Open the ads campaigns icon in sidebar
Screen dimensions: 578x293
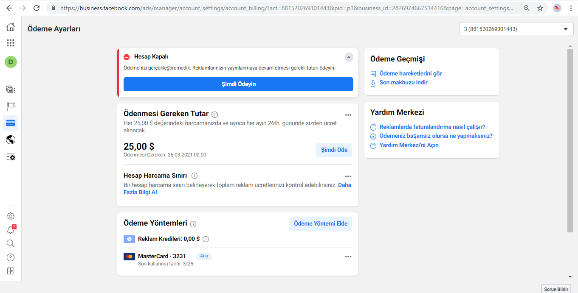coord(11,89)
